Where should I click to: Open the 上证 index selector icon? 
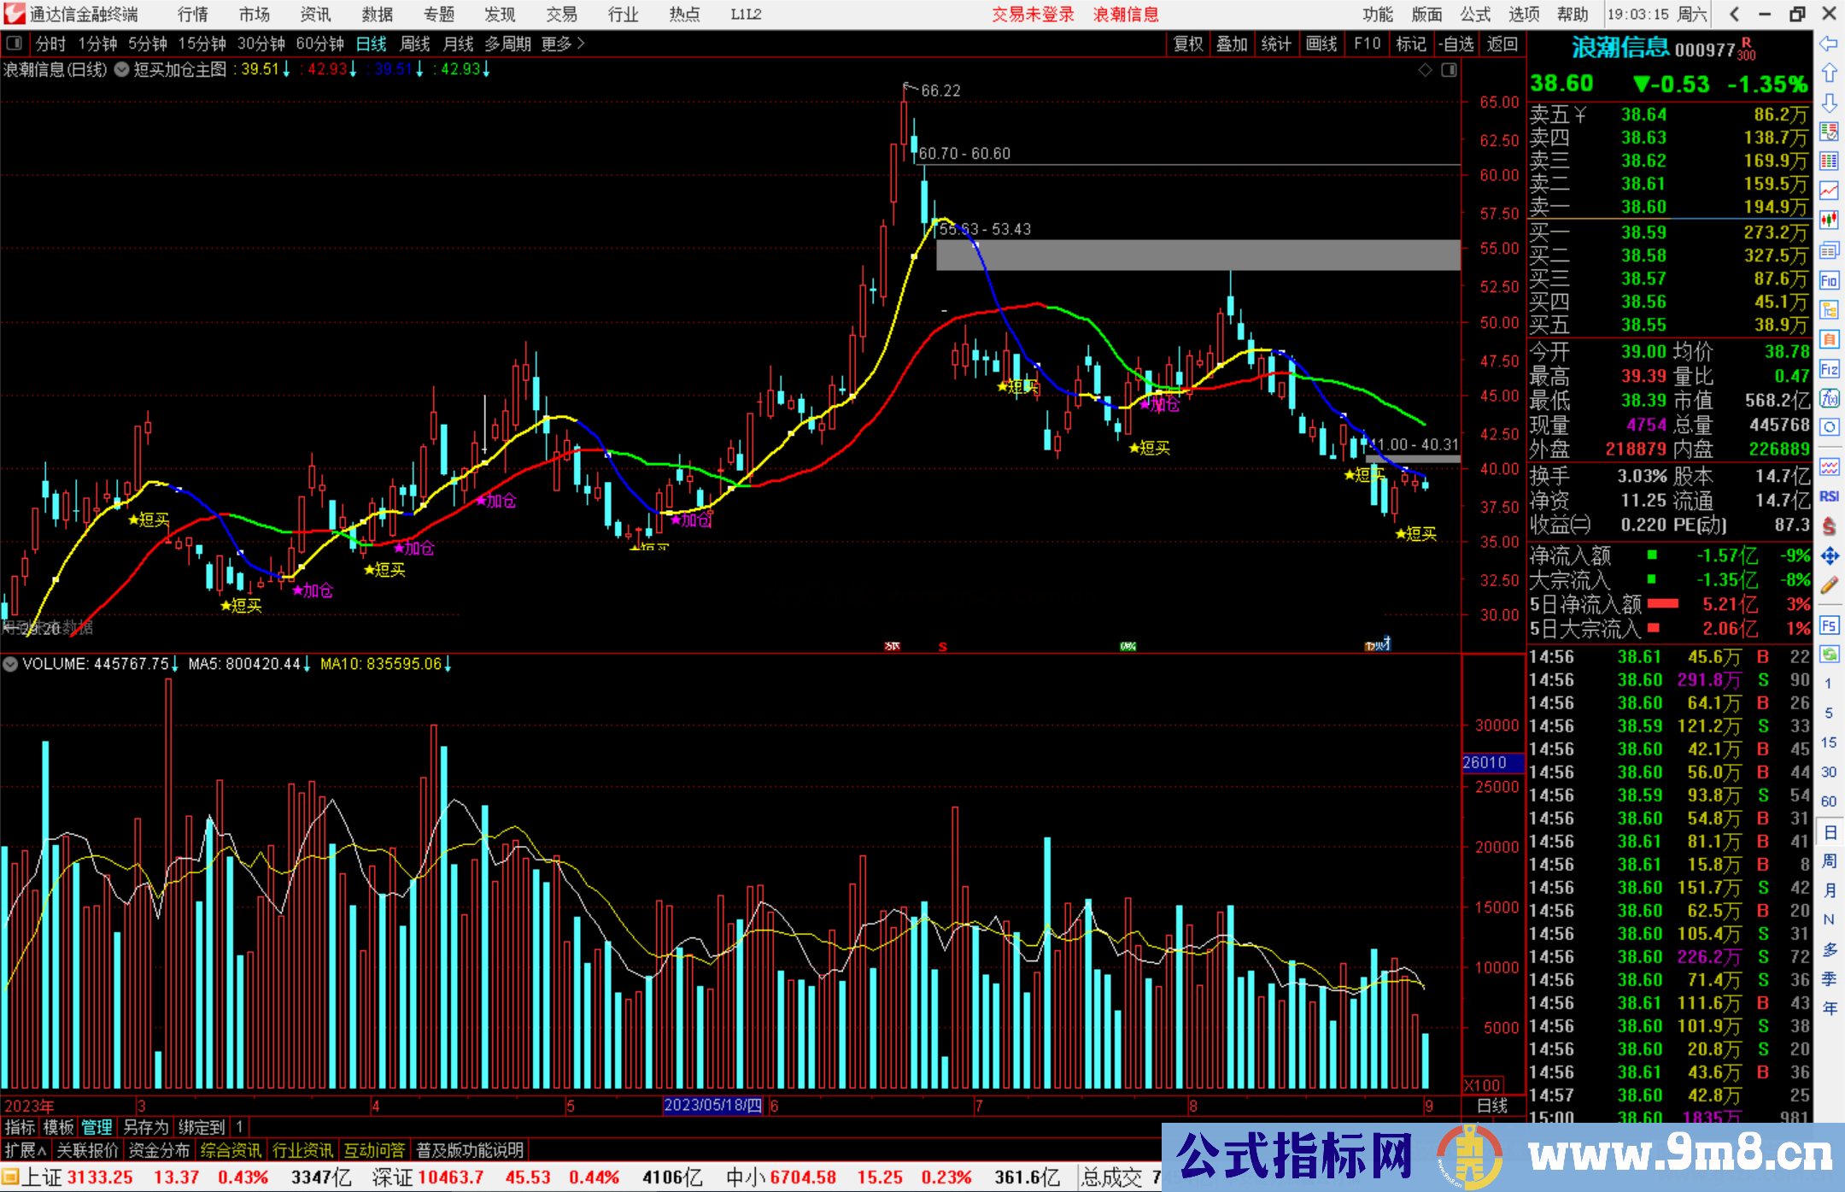pyautogui.click(x=10, y=1177)
